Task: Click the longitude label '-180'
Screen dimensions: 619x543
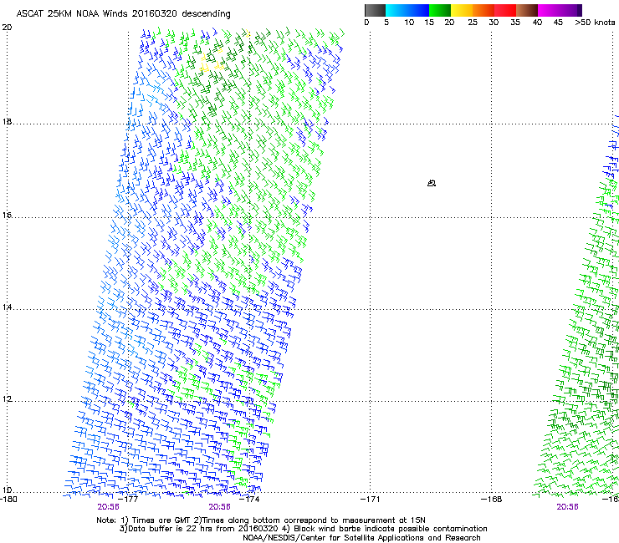Action: 8,500
